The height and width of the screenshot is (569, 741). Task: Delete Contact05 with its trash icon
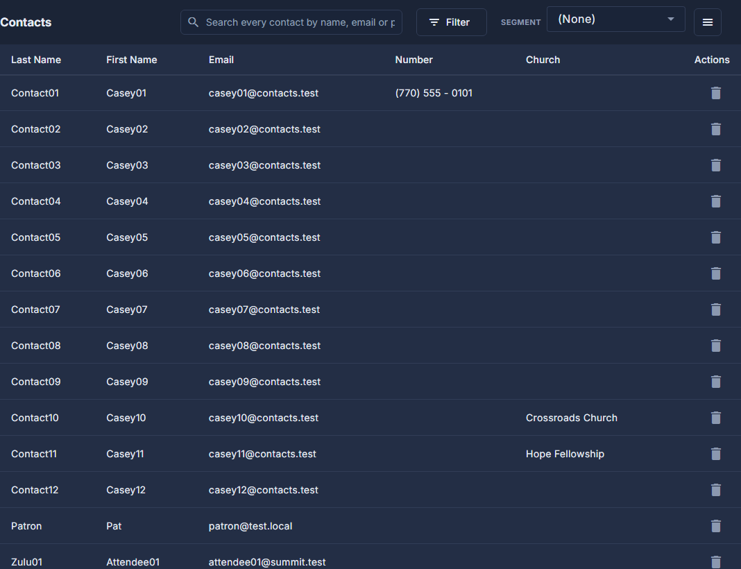click(715, 237)
